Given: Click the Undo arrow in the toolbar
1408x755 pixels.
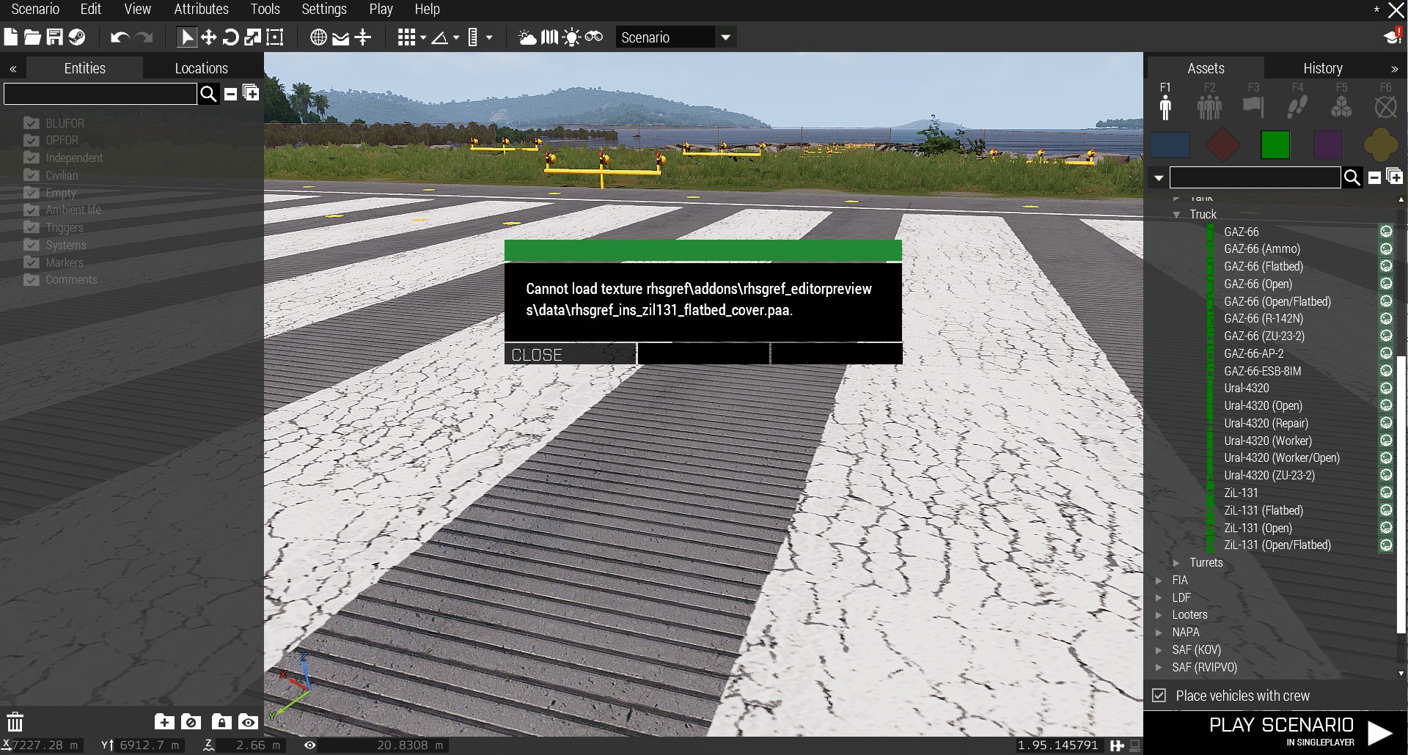Looking at the screenshot, I should [120, 37].
